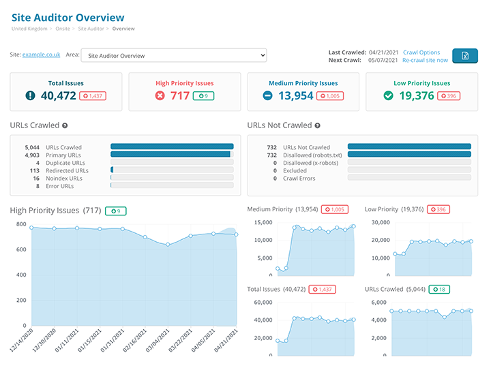Open the Crawl Options link
The height and width of the screenshot is (368, 491).
click(421, 52)
